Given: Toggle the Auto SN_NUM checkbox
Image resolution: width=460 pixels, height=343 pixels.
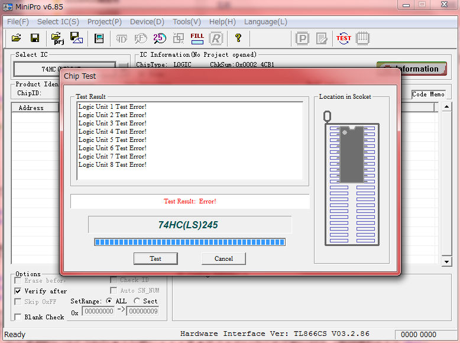Looking at the screenshot, I should click(x=114, y=290).
